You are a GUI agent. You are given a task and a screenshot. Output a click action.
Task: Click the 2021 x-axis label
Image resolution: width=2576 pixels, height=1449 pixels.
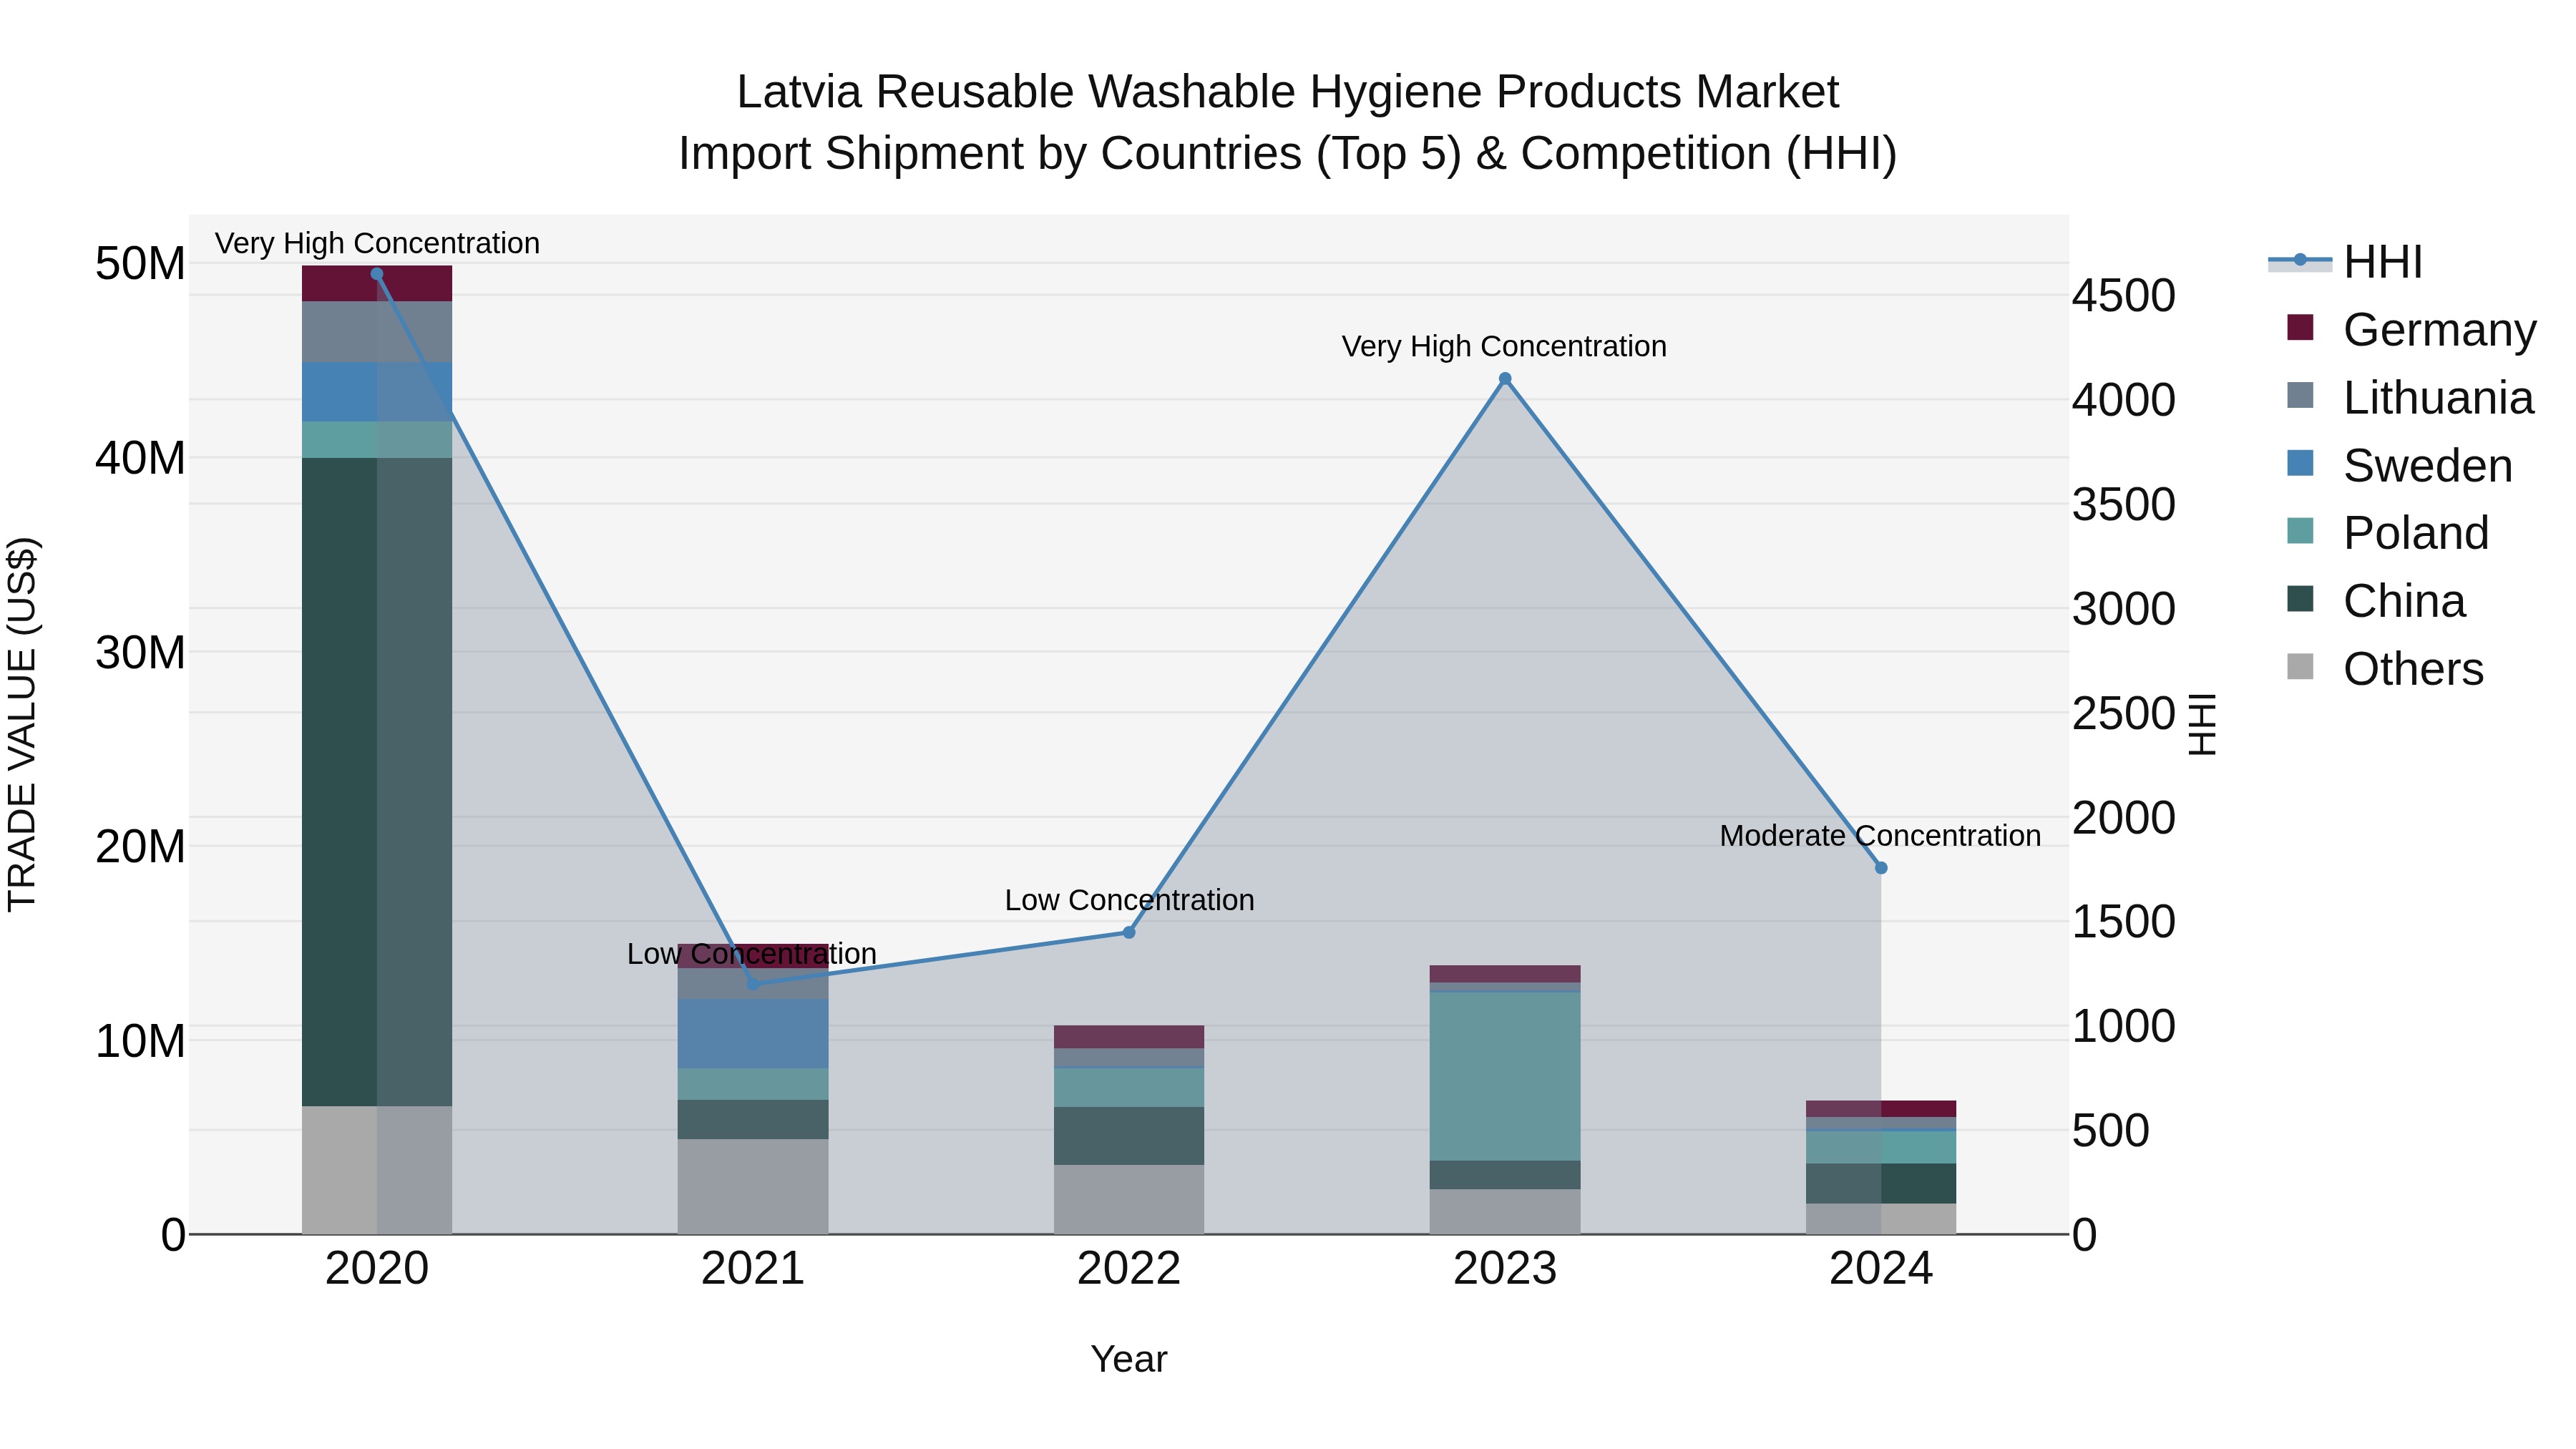coord(753,1269)
